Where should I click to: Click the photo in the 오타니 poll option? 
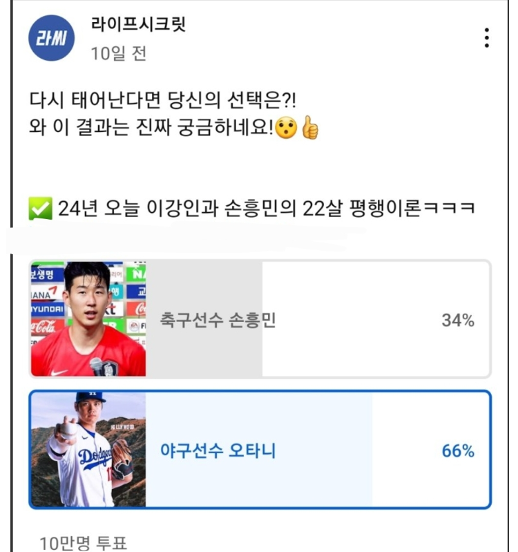88,450
